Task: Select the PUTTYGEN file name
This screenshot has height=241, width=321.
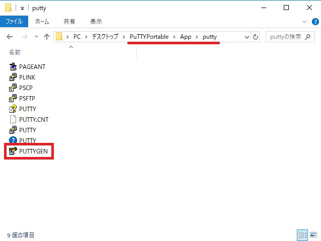Action: [33, 151]
